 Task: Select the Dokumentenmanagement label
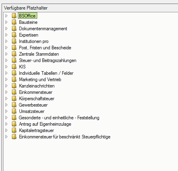(43, 29)
